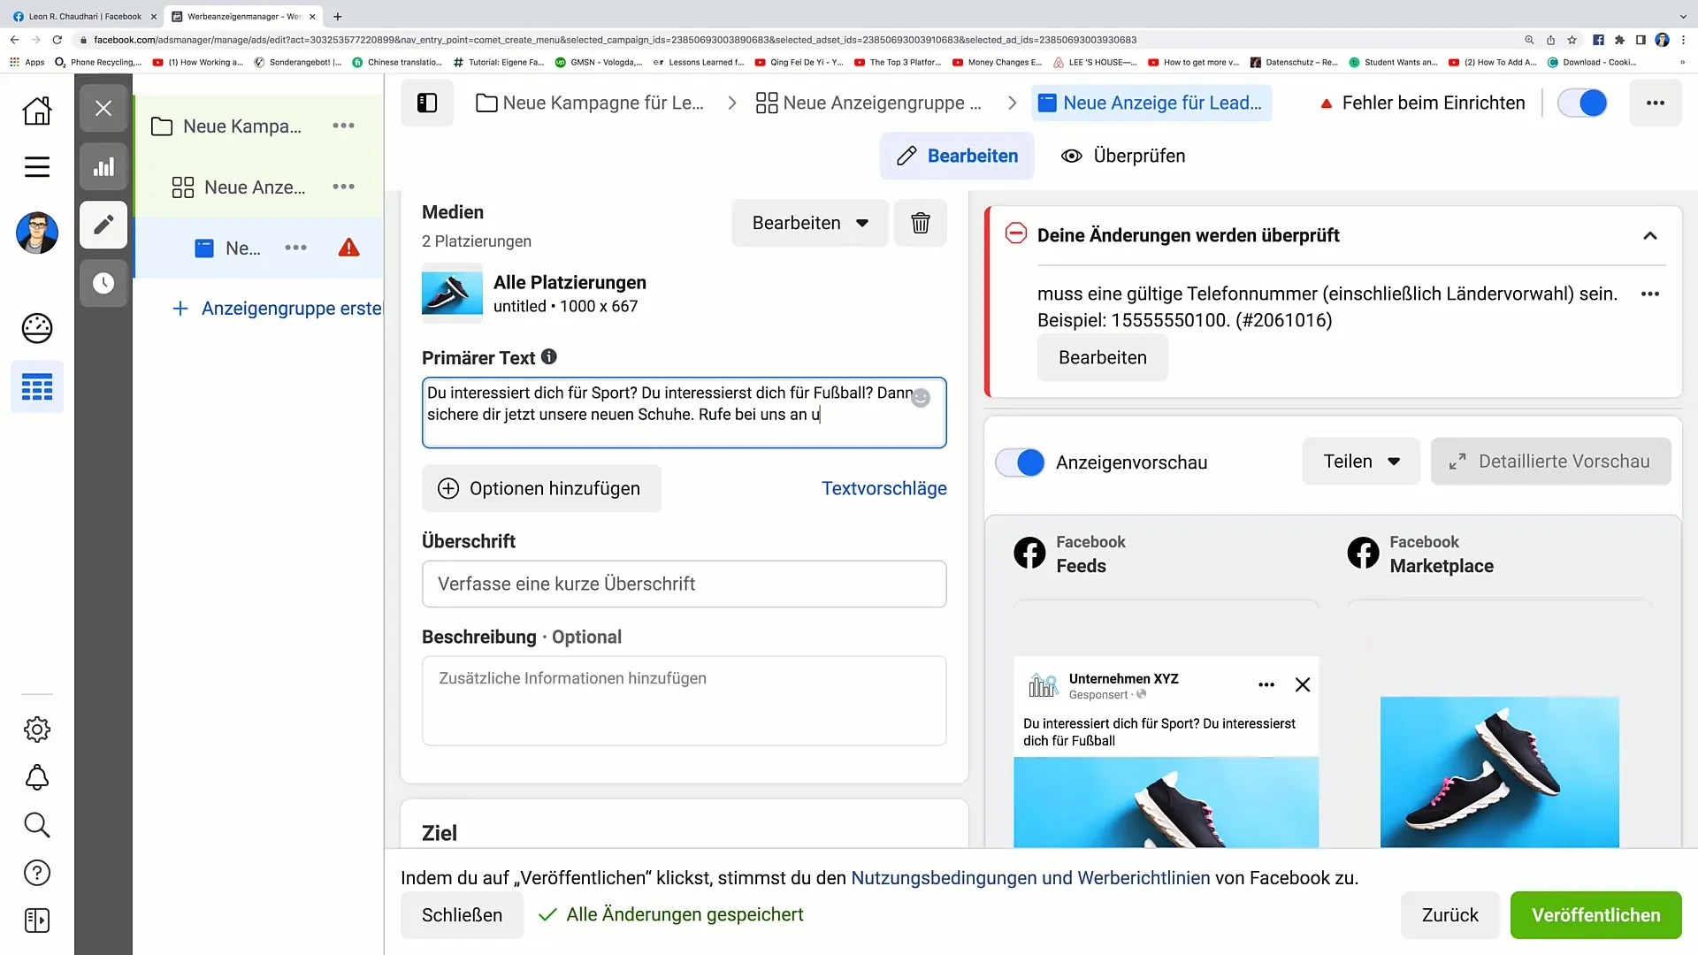Open the notifications bell
1698x955 pixels.
coord(36,777)
